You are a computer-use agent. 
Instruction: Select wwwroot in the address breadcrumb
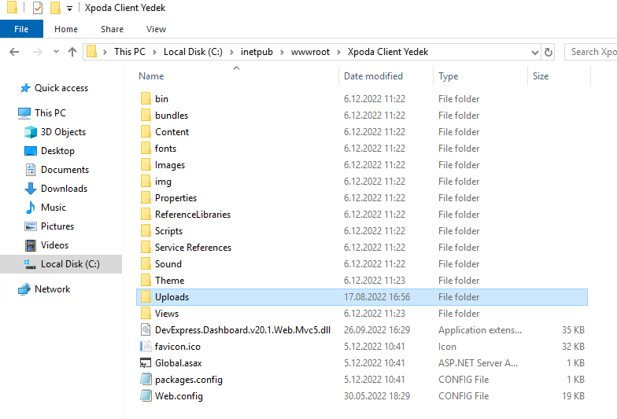tap(310, 52)
